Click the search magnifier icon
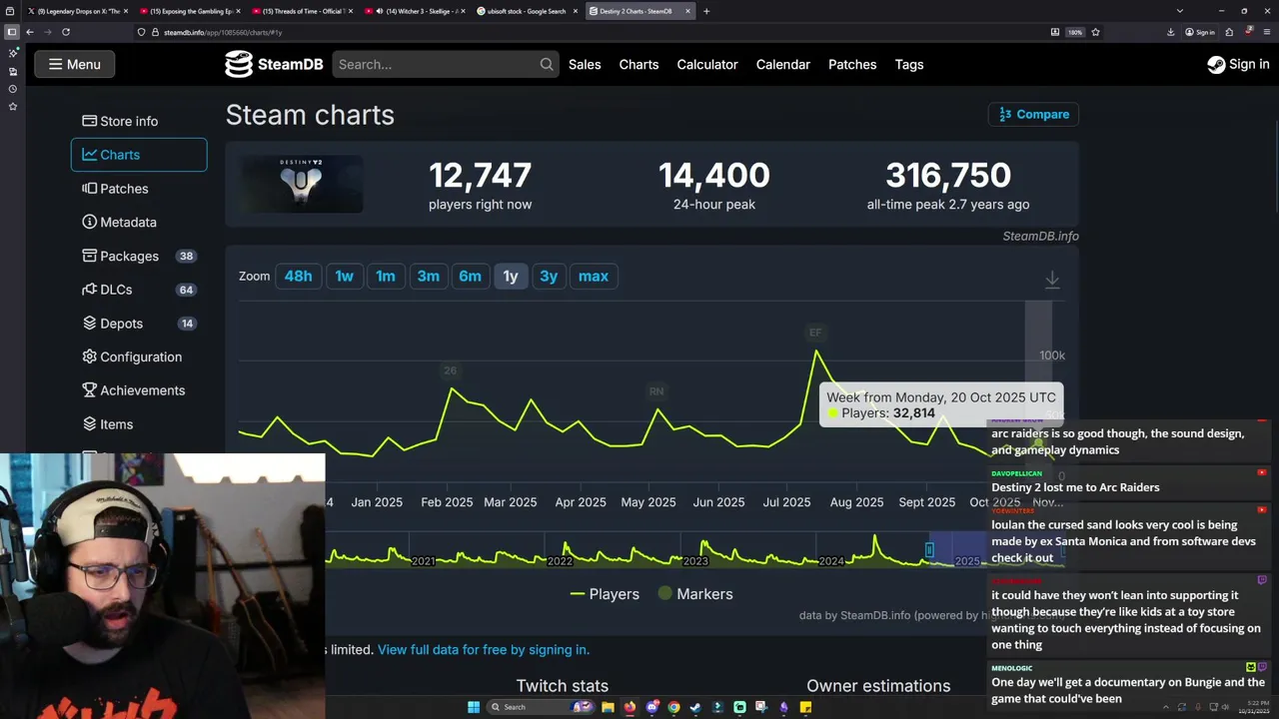 click(547, 64)
